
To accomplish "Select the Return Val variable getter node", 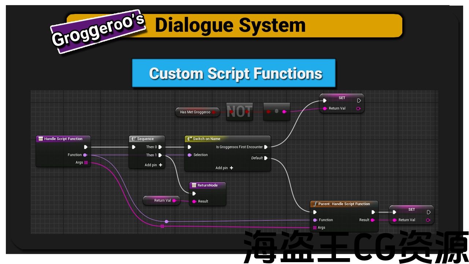I will (162, 201).
